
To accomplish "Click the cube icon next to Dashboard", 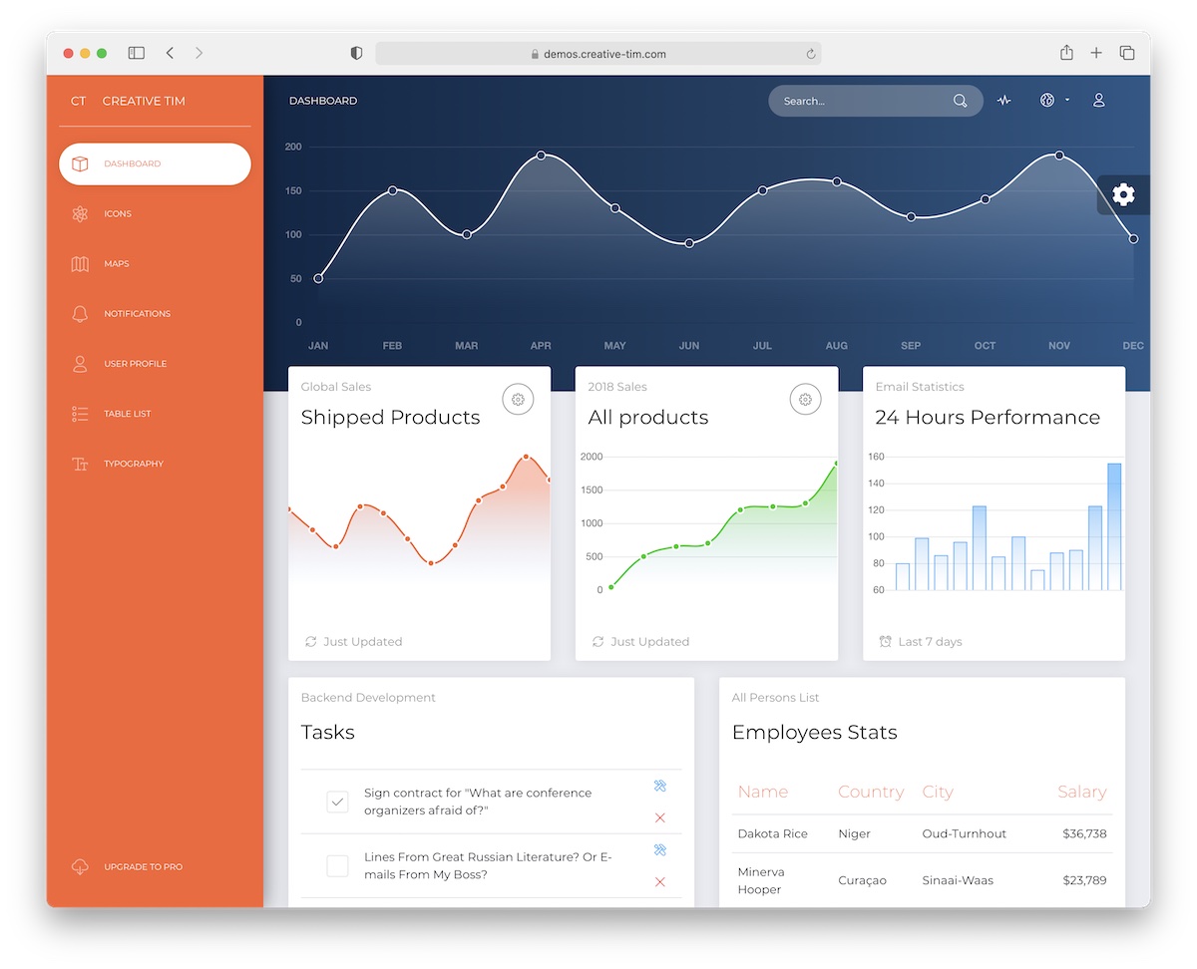I will tap(81, 163).
